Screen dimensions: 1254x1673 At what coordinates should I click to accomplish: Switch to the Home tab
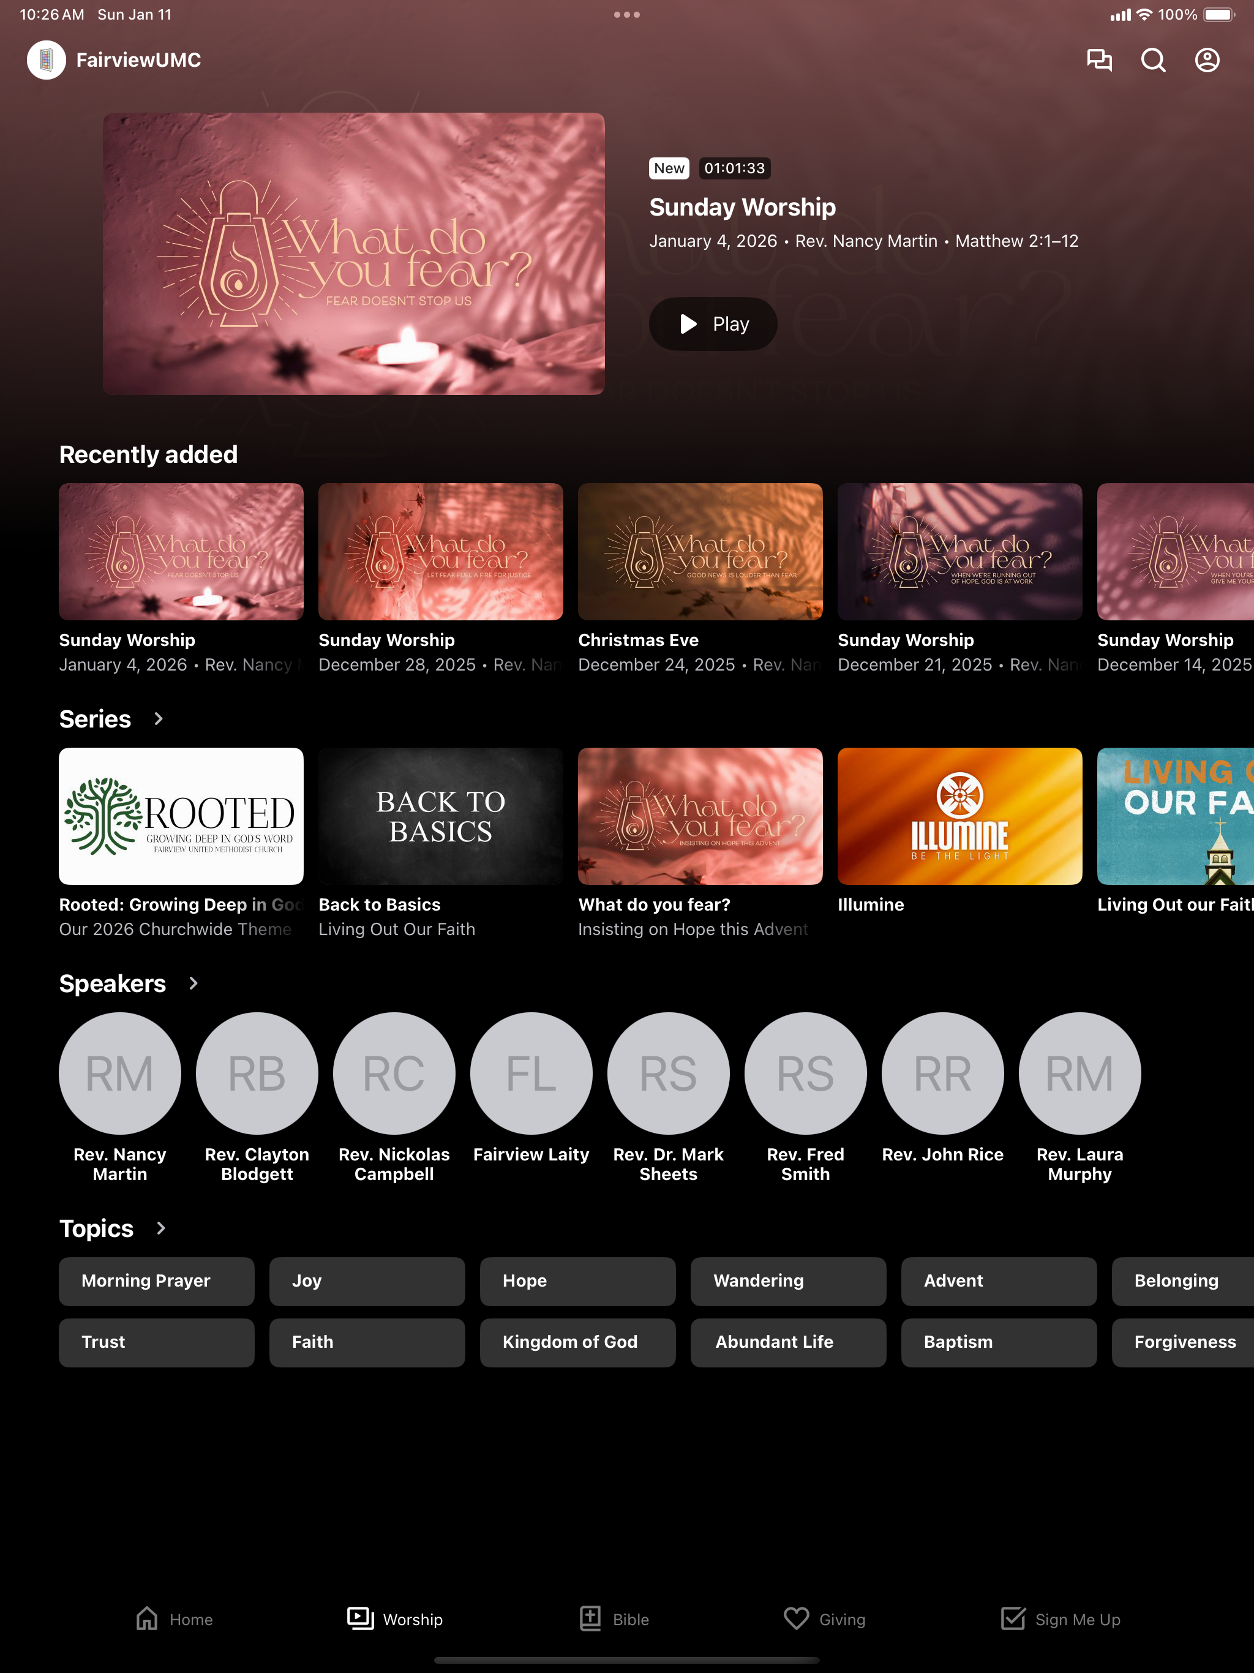(175, 1619)
